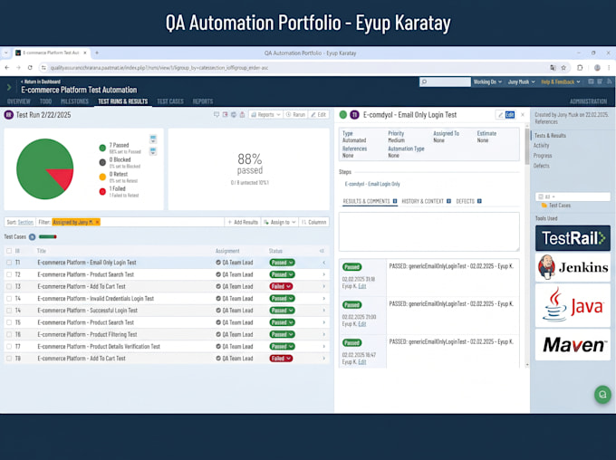Image resolution: width=616 pixels, height=460 pixels.
Task: Check the T6 Product Filtering Test row
Action: [9, 334]
